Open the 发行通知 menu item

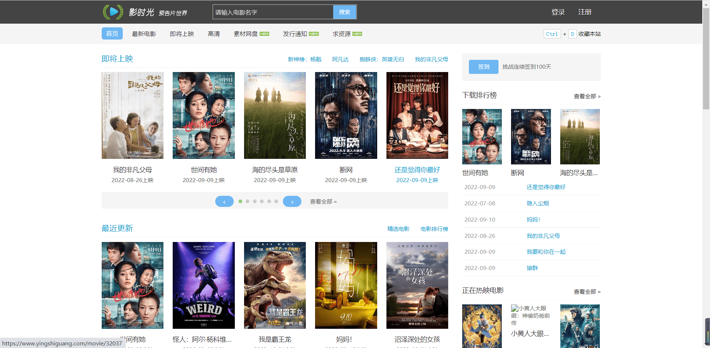[301, 34]
